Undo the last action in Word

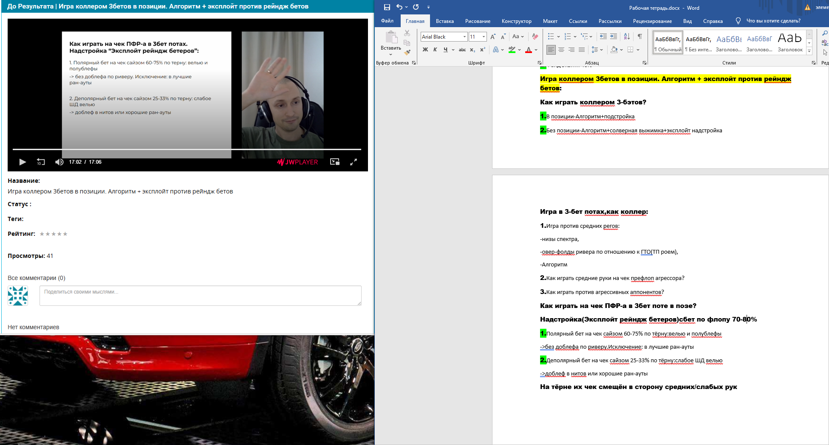(x=399, y=7)
